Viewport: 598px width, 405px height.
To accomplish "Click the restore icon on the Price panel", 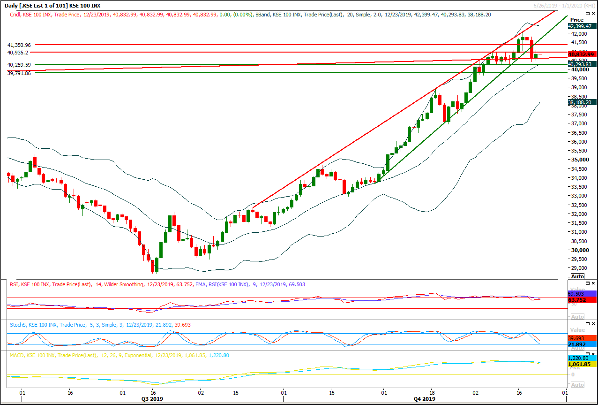I will click(x=588, y=13).
